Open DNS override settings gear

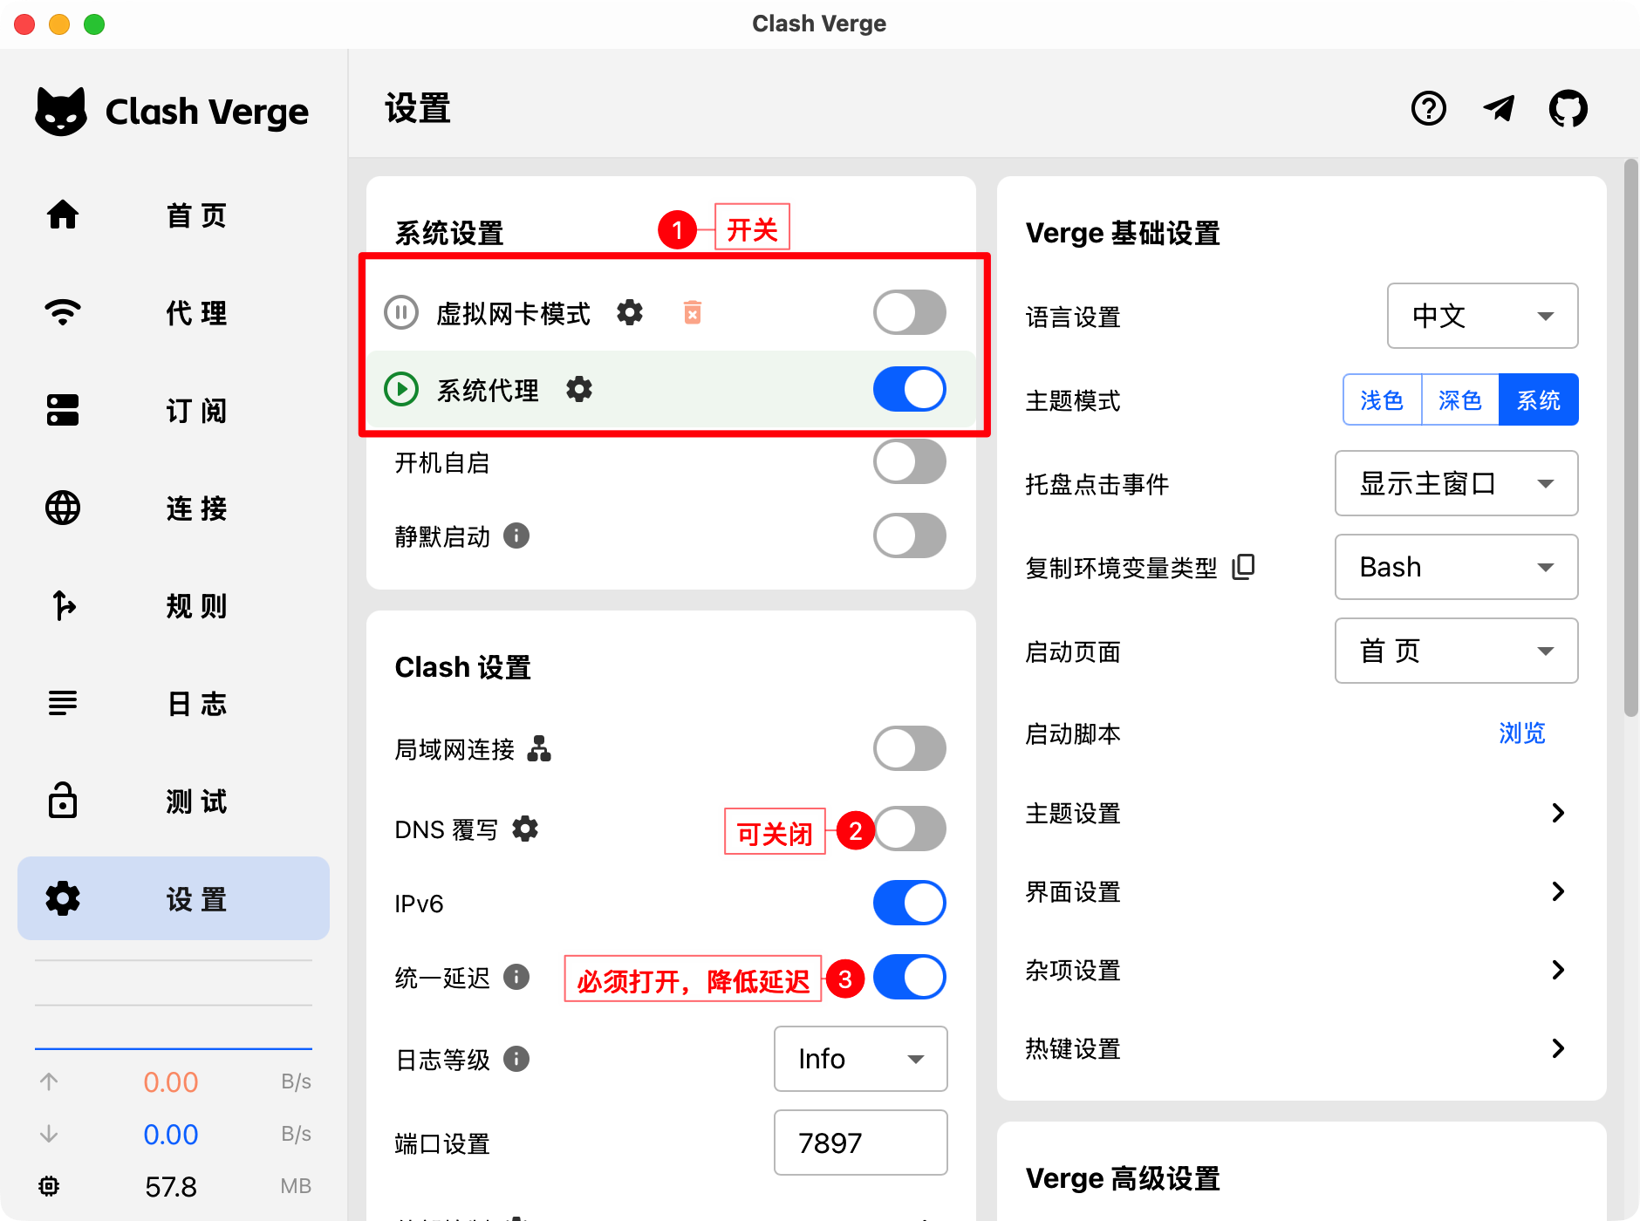click(x=525, y=829)
